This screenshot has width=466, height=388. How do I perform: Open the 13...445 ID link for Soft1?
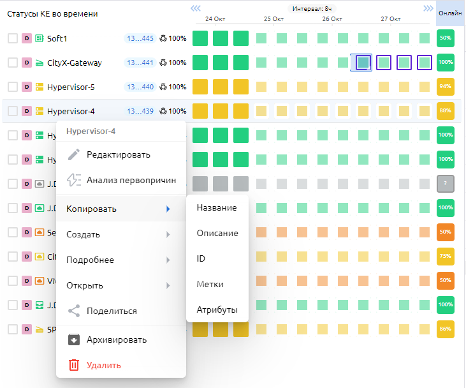click(140, 38)
